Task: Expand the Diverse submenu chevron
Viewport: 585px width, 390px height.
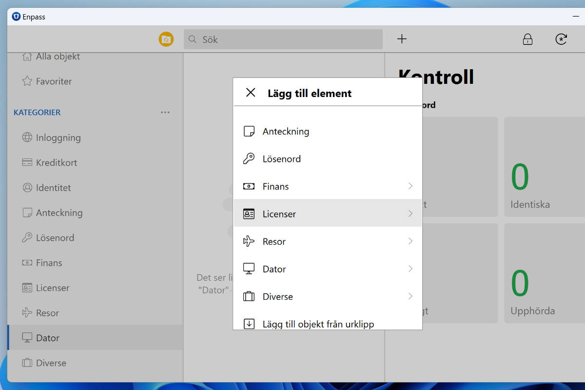Action: click(x=410, y=296)
